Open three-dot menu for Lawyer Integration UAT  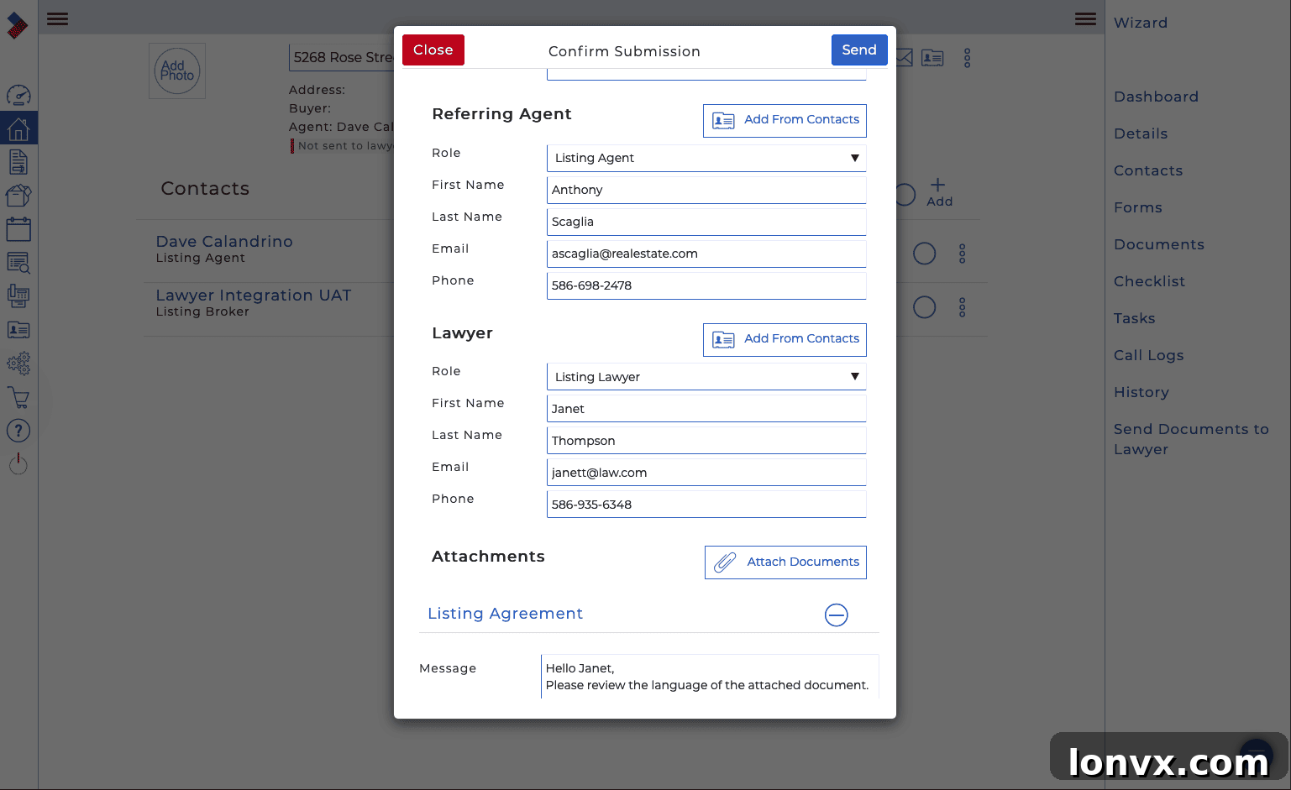click(963, 307)
